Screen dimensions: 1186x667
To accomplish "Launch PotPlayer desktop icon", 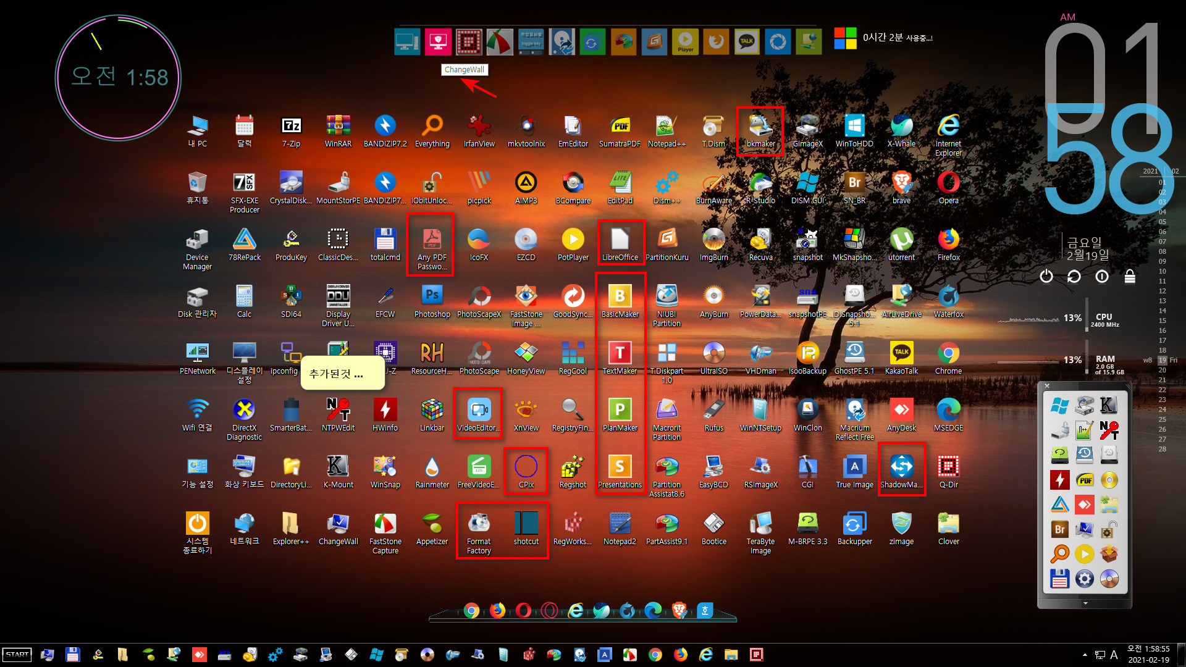I will [573, 245].
